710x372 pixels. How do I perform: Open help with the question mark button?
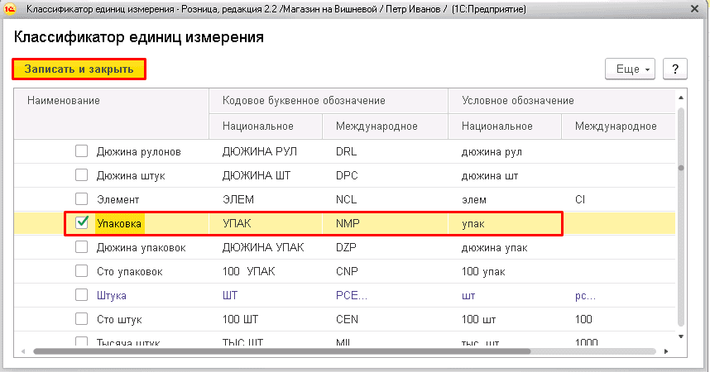[x=675, y=69]
